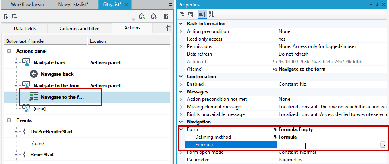Click the (new) action placeholder icon

[x=26, y=108]
